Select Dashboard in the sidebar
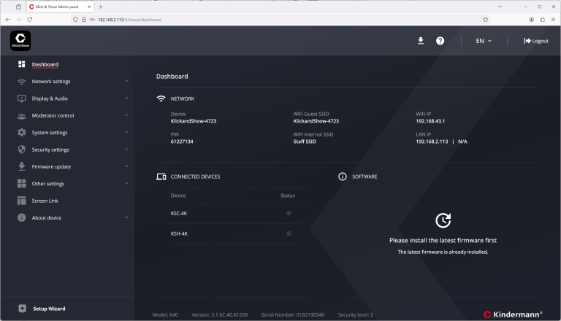This screenshot has width=561, height=321. [45, 64]
